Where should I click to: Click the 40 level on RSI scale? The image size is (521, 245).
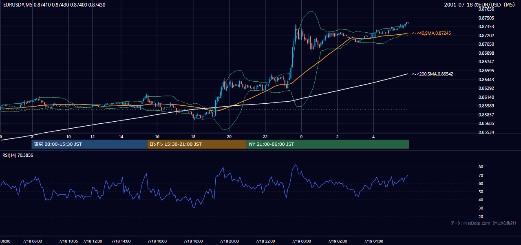point(481,200)
